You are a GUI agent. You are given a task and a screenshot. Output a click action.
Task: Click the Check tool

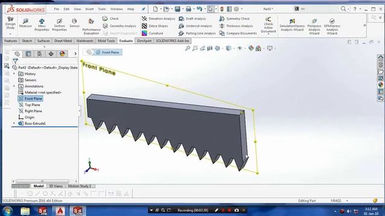tap(111, 19)
